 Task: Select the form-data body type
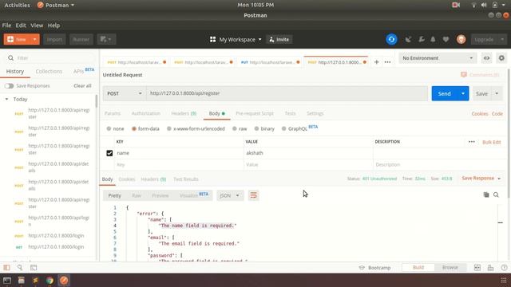[x=134, y=128]
